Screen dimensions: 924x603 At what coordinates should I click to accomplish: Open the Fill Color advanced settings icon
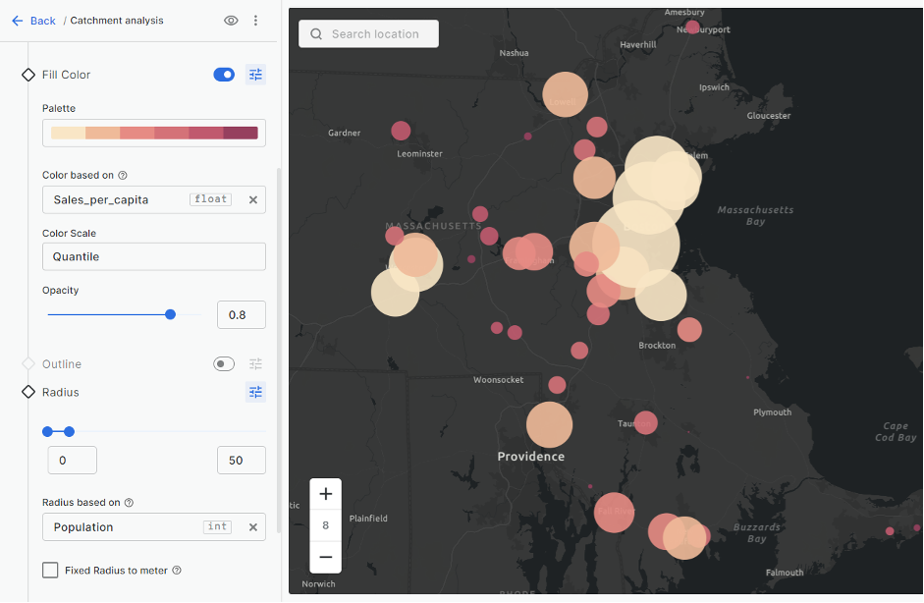tap(255, 74)
